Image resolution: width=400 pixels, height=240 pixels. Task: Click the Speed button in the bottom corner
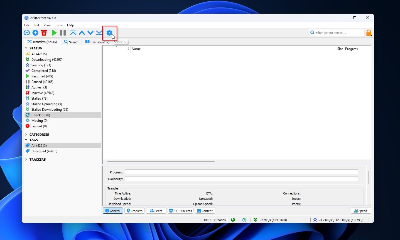point(361,211)
